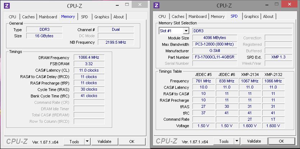
Task: Click the 2T Command Rate cell
Action: point(250,119)
